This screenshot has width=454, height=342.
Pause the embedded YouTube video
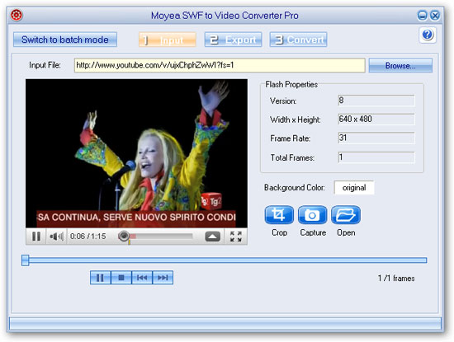(36, 237)
